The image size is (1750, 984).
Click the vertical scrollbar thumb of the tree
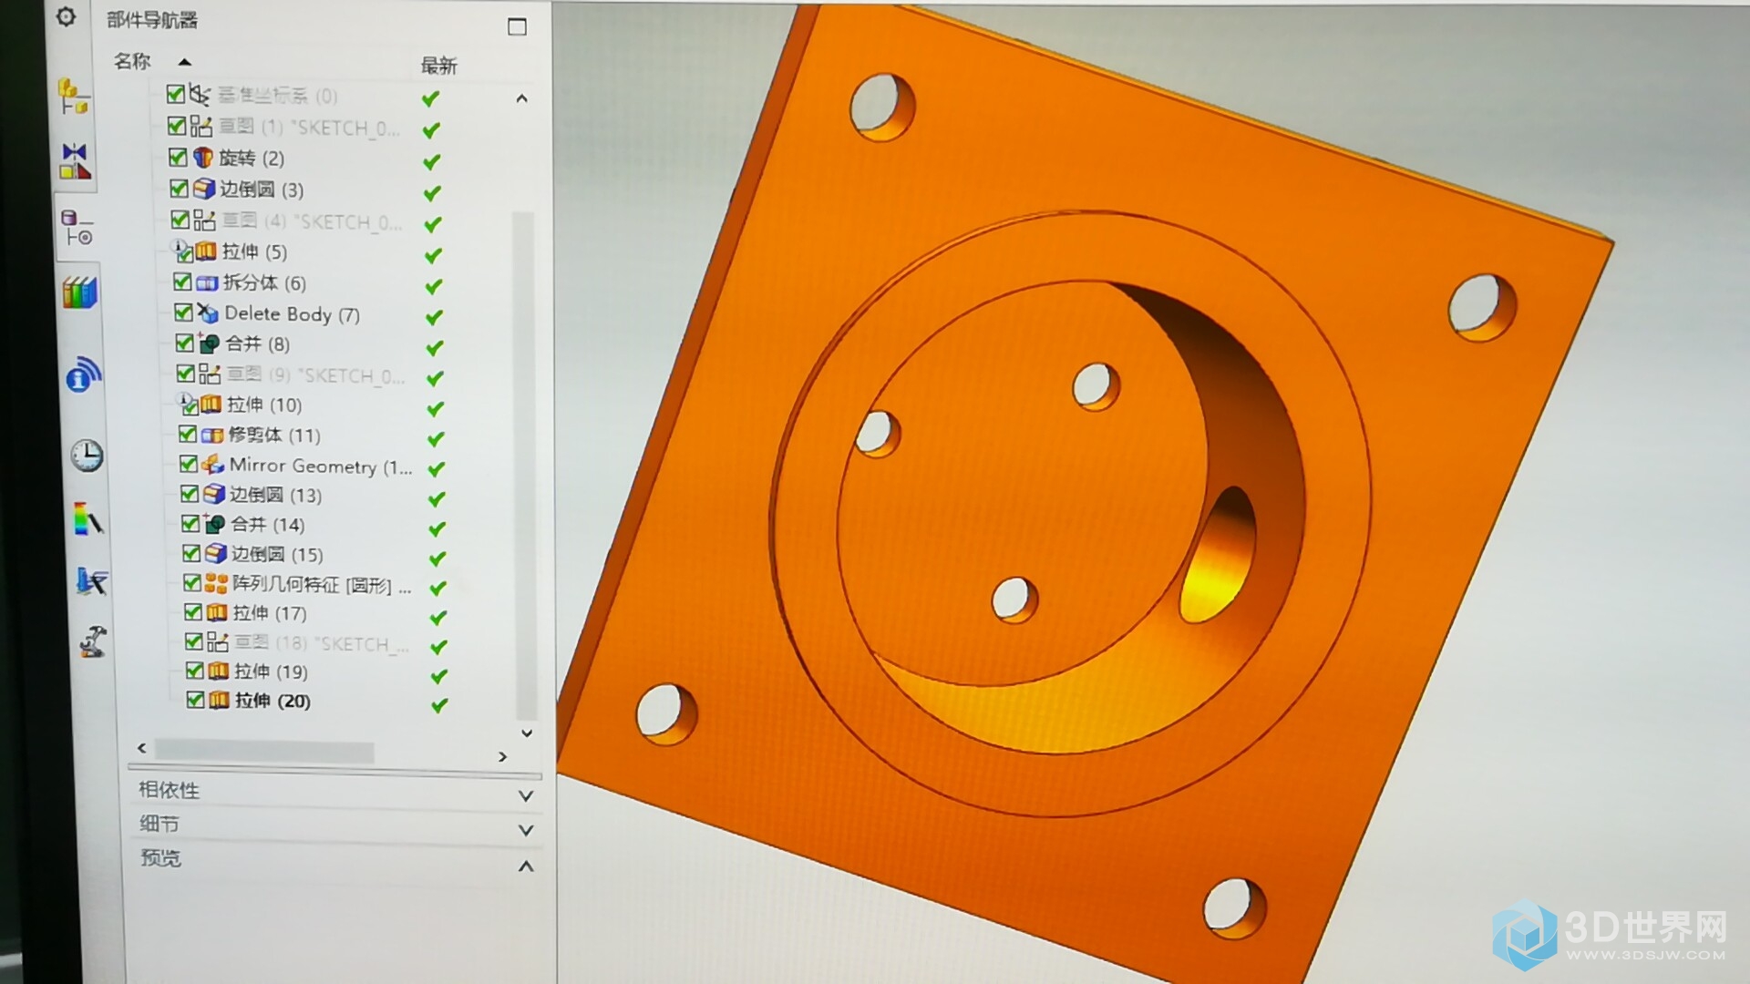point(524,465)
